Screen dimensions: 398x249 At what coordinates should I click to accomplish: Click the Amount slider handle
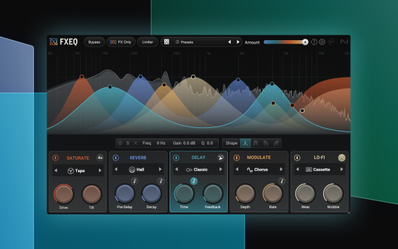pos(305,42)
